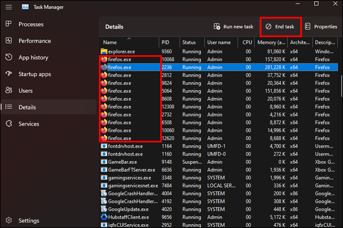The image size is (343, 228).
Task: Open the Processes page icon
Action: click(8, 24)
